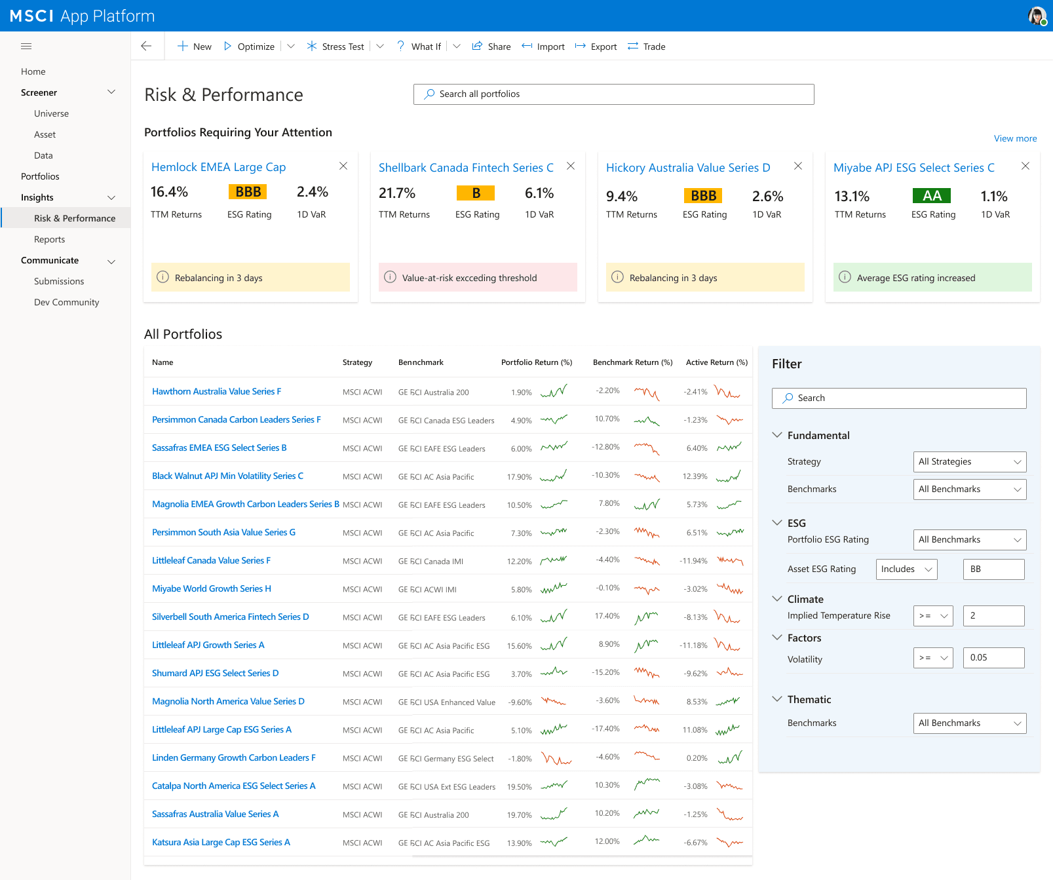Click the search icon in Filter panel
This screenshot has width=1053, height=880.
coord(788,398)
